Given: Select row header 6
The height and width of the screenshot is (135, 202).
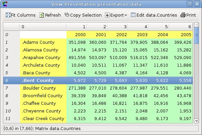Looking at the screenshot, I should pos(12,80).
